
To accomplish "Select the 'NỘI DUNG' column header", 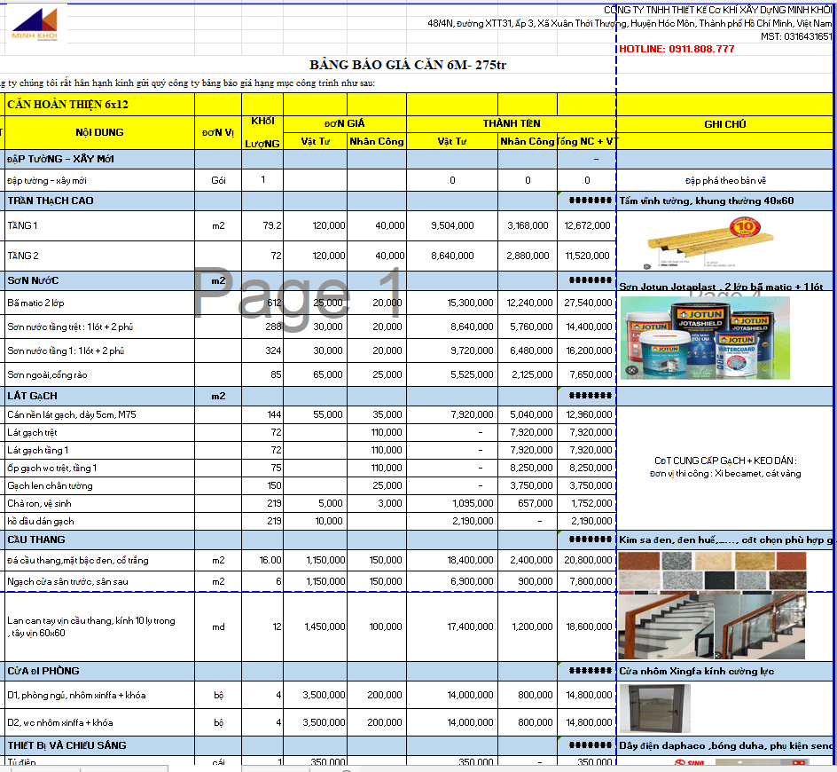I will (100, 132).
